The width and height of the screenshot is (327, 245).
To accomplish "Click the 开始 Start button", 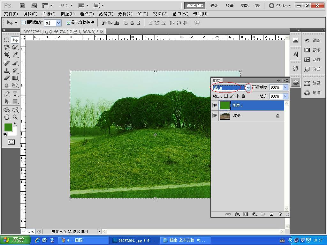I will tap(15, 240).
